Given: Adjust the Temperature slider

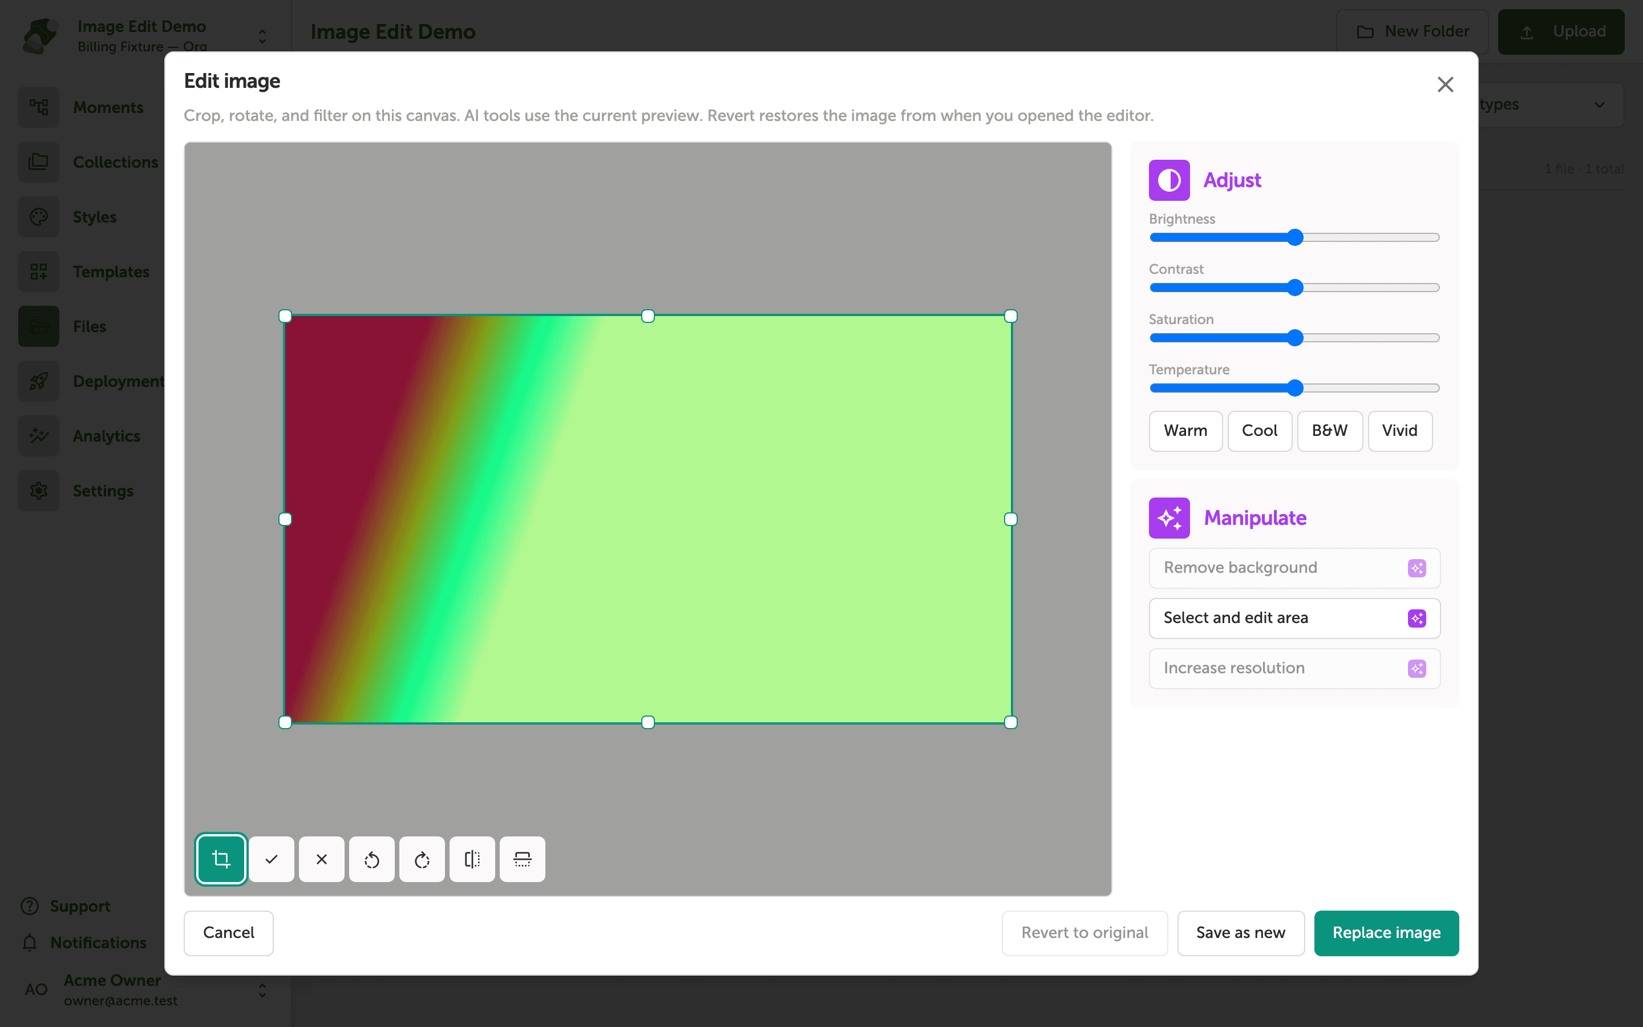Looking at the screenshot, I should tap(1294, 388).
